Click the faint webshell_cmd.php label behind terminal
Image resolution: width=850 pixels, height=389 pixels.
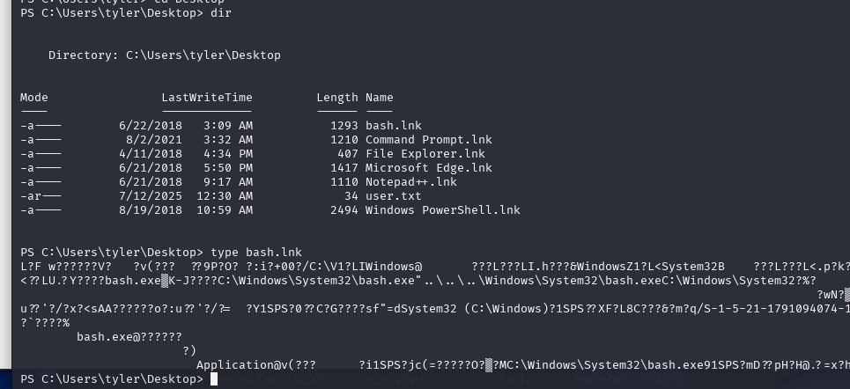coord(632,378)
